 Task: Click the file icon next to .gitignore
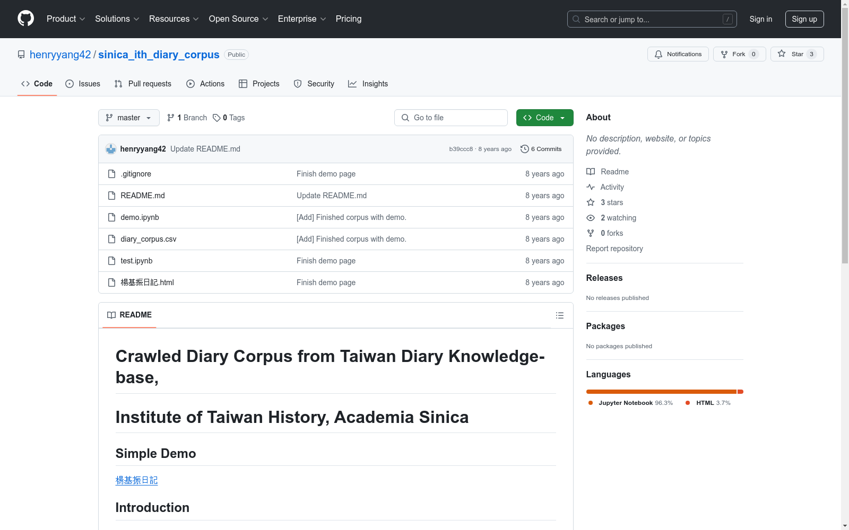111,174
